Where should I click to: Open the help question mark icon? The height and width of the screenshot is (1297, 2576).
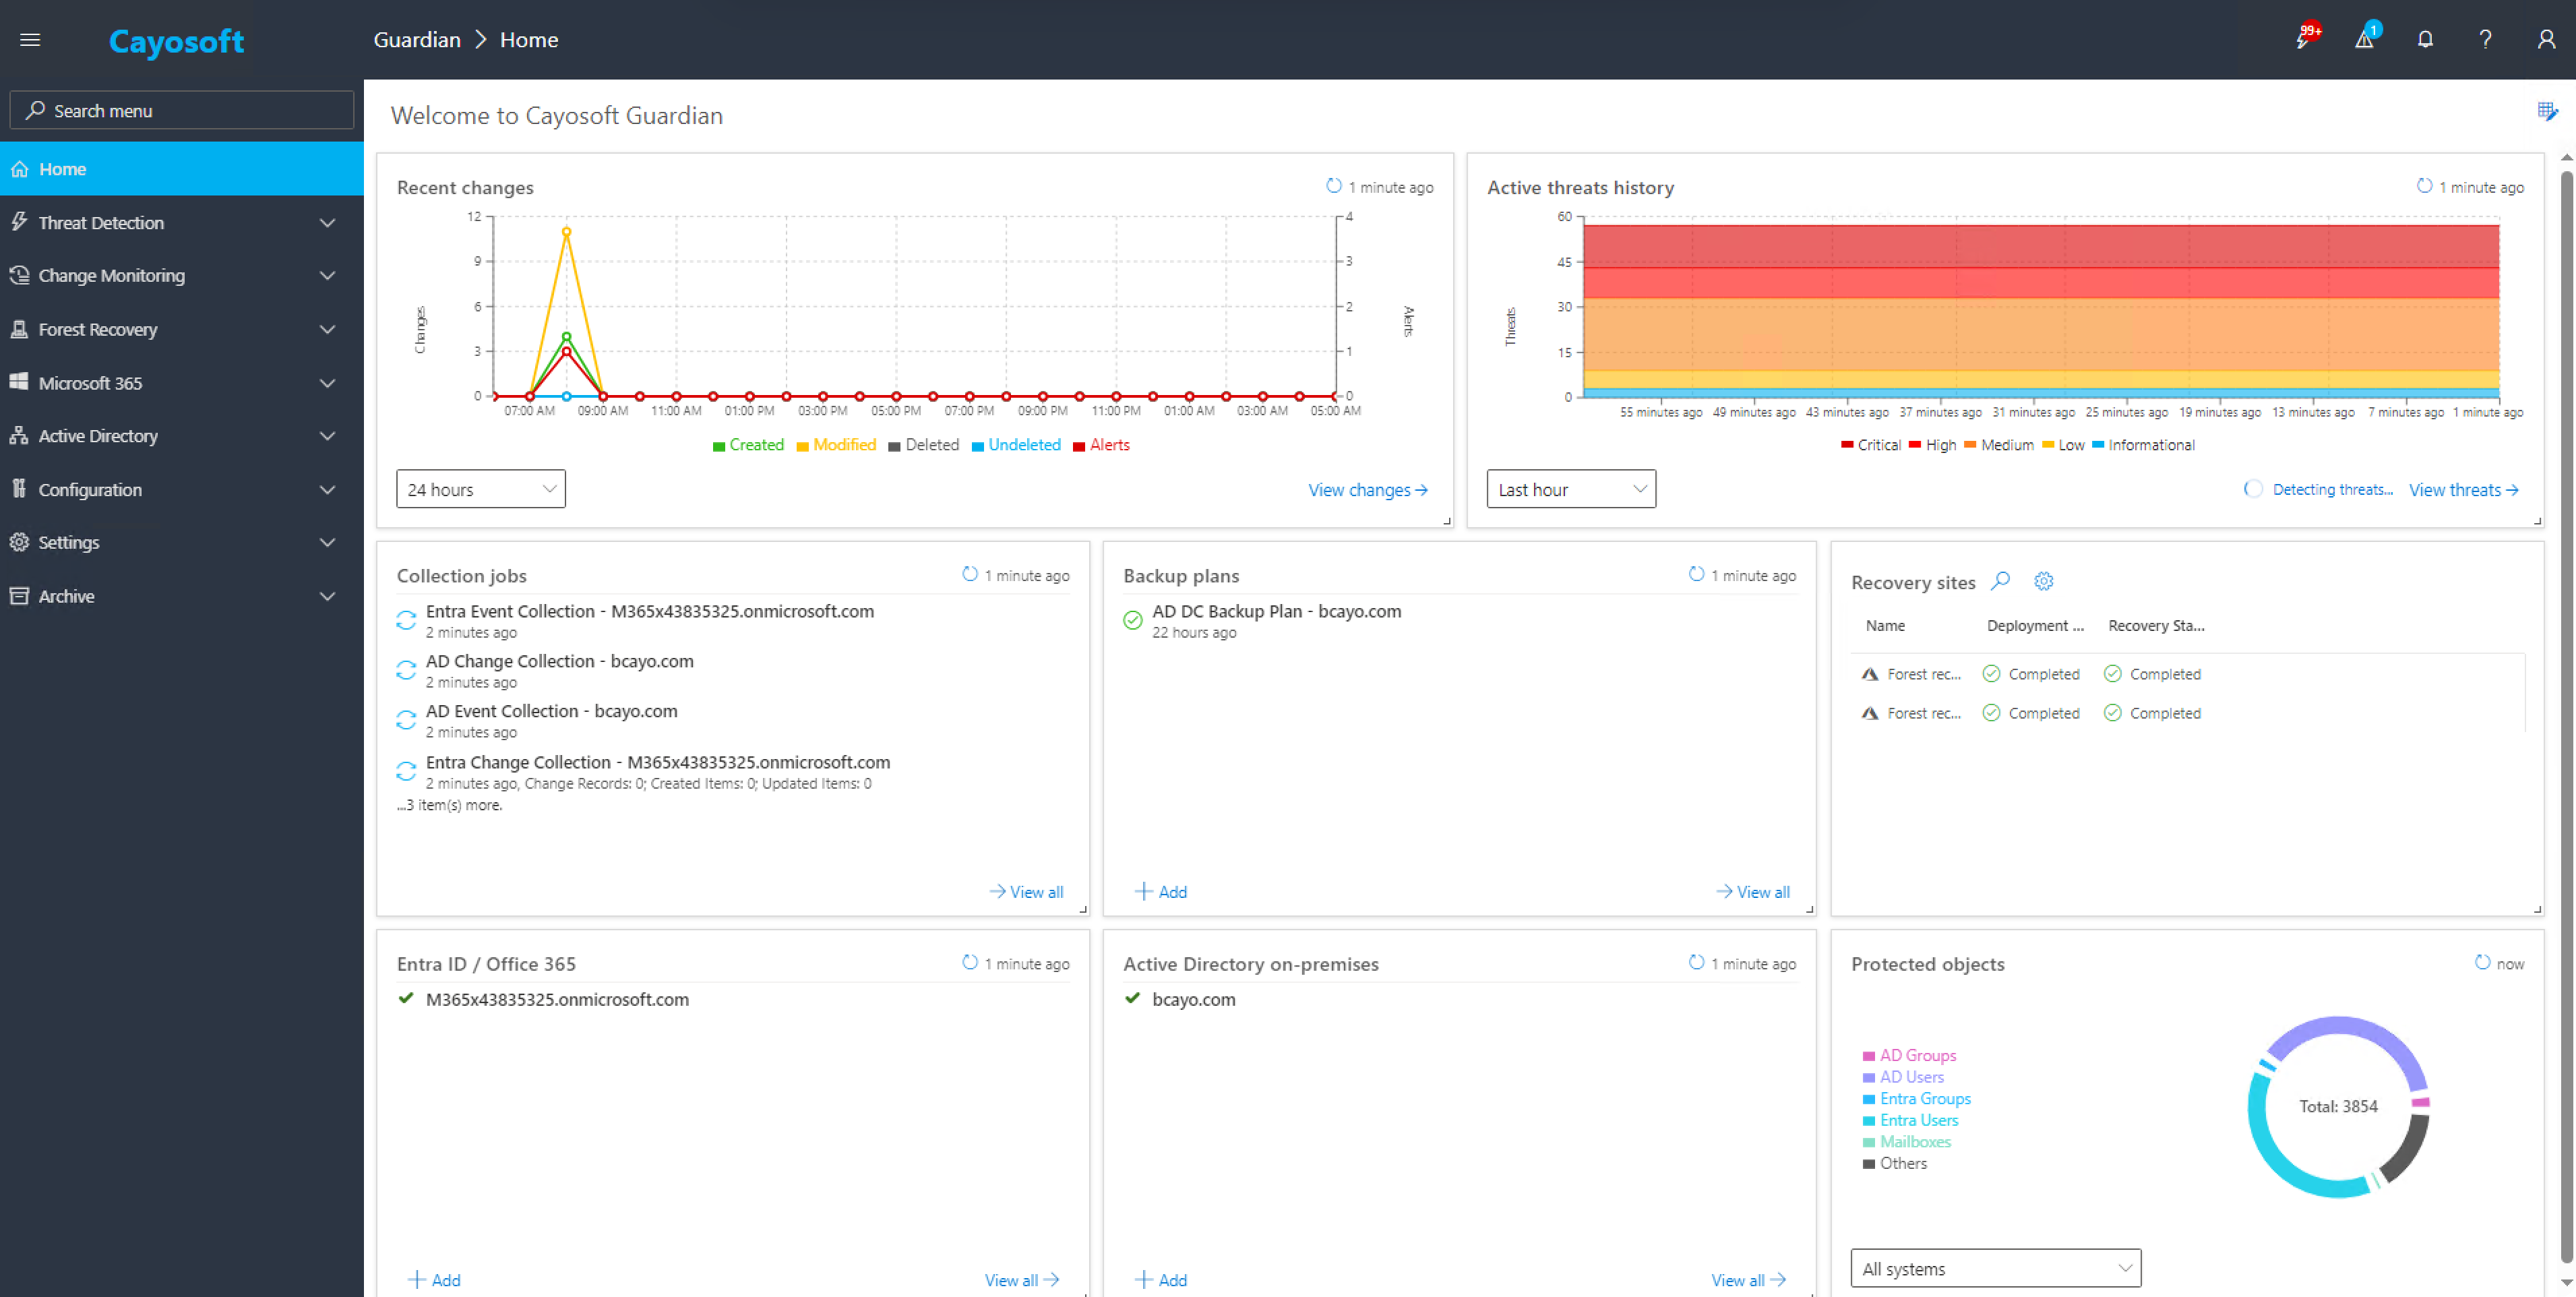click(x=2485, y=39)
